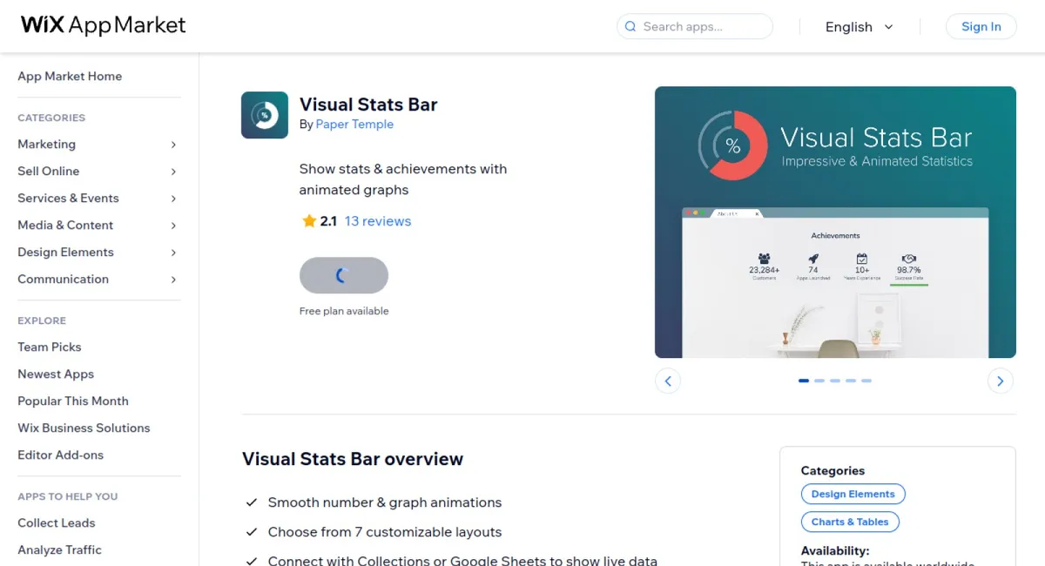This screenshot has height=566, width=1045.
Task: Go back using the carousel left arrow
Action: click(668, 381)
